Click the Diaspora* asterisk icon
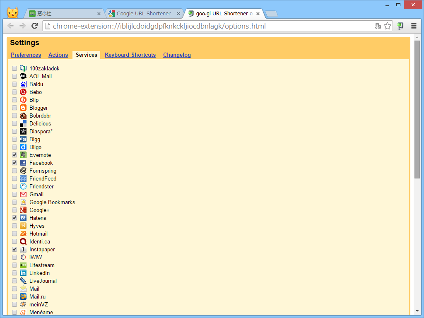The height and width of the screenshot is (318, 424). [x=23, y=131]
